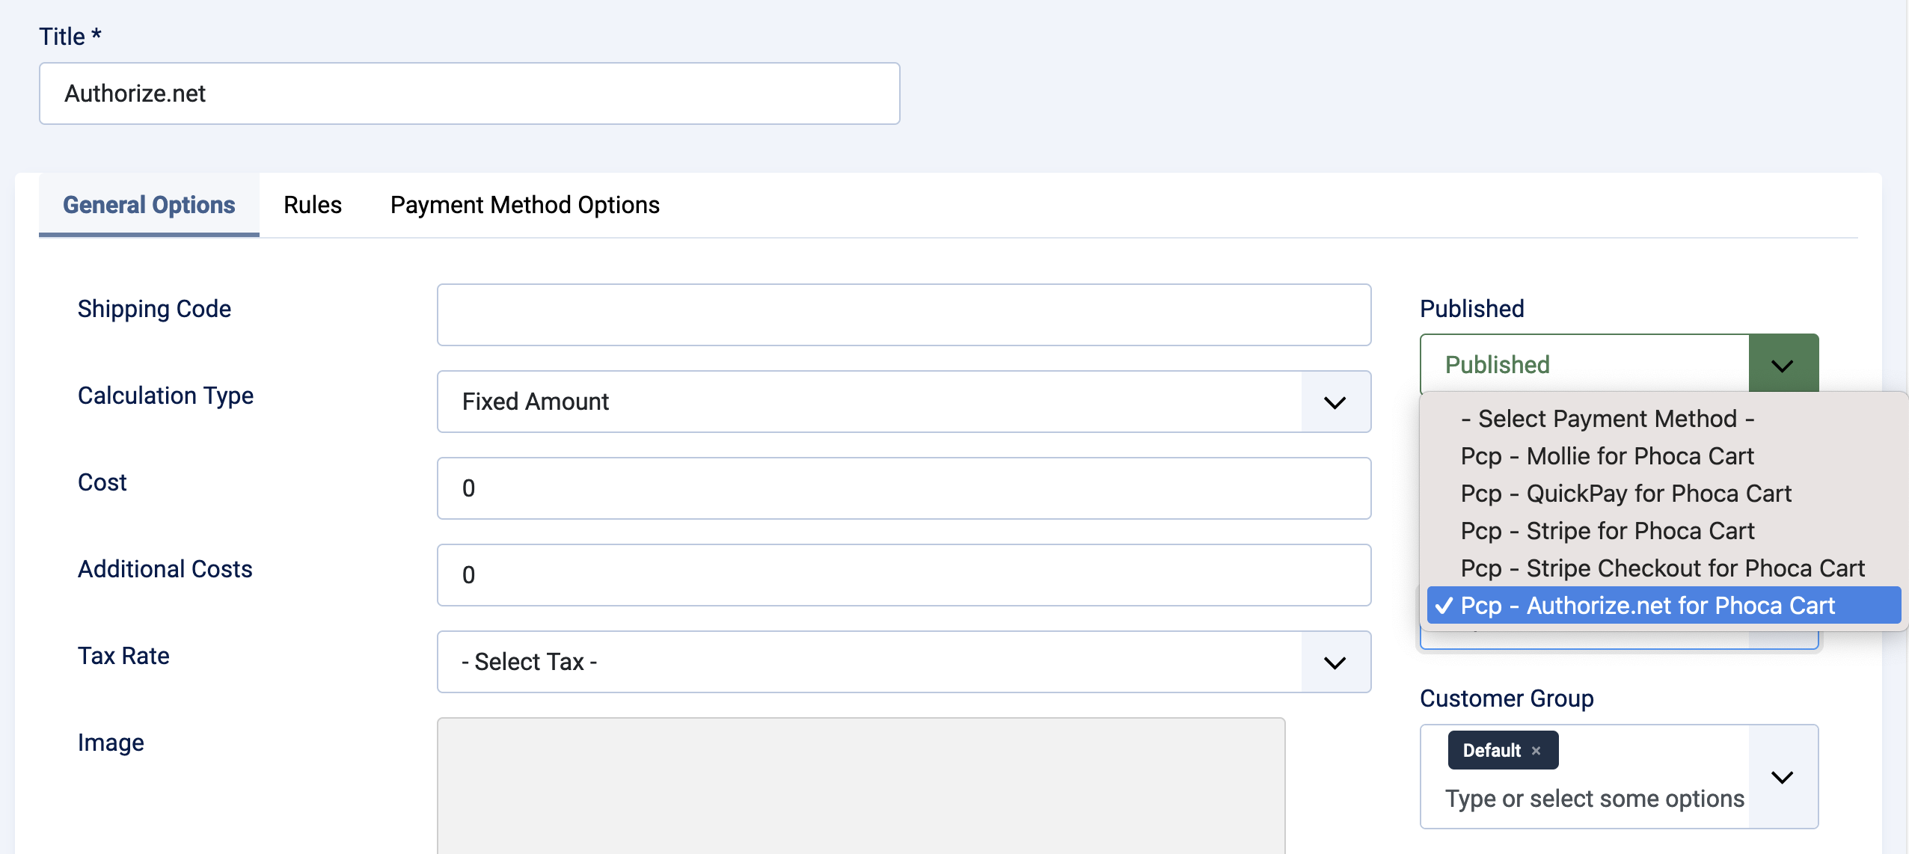1909x854 pixels.
Task: Select the - Select Payment Method - option
Action: [1608, 419]
